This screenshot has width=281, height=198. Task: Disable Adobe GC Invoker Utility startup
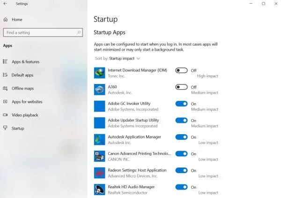coord(181,104)
